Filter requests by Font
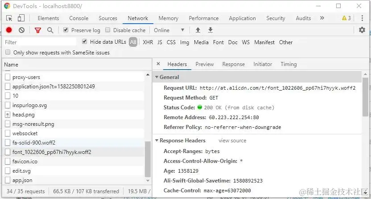Viewport: 371px width, 199px height. tap(218, 42)
